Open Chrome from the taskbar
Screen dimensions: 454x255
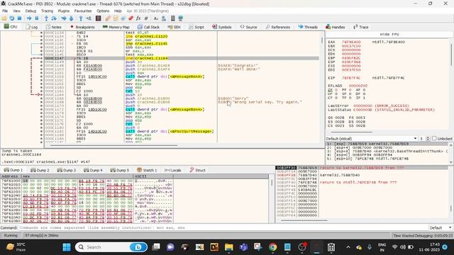(272, 247)
